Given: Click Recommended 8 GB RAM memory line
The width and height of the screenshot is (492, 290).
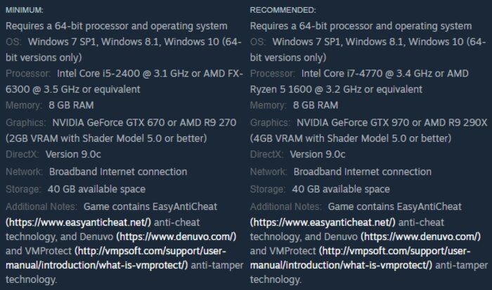Looking at the screenshot, I should [x=294, y=105].
